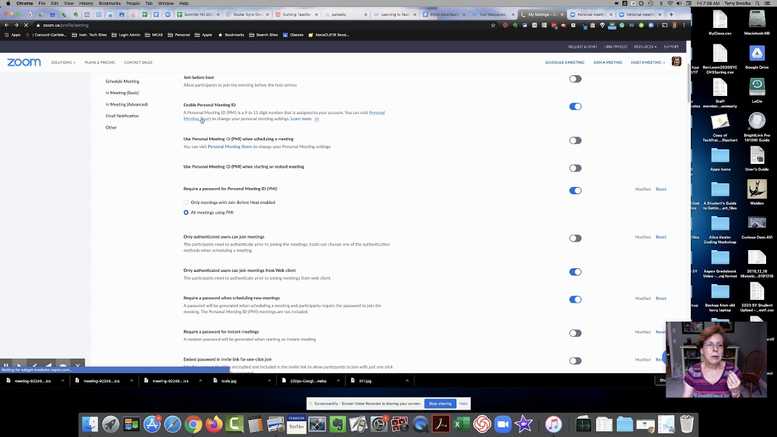Open Google Chrome from the dock
Screen dimensions: 777x437
(x=193, y=424)
